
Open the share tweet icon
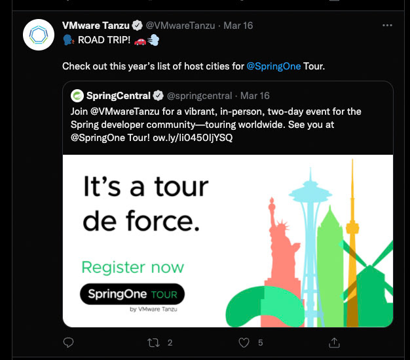pyautogui.click(x=333, y=342)
